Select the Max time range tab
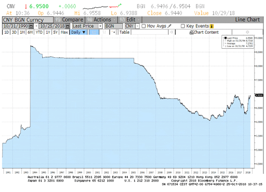The height and width of the screenshot is (192, 266). [x=64, y=32]
